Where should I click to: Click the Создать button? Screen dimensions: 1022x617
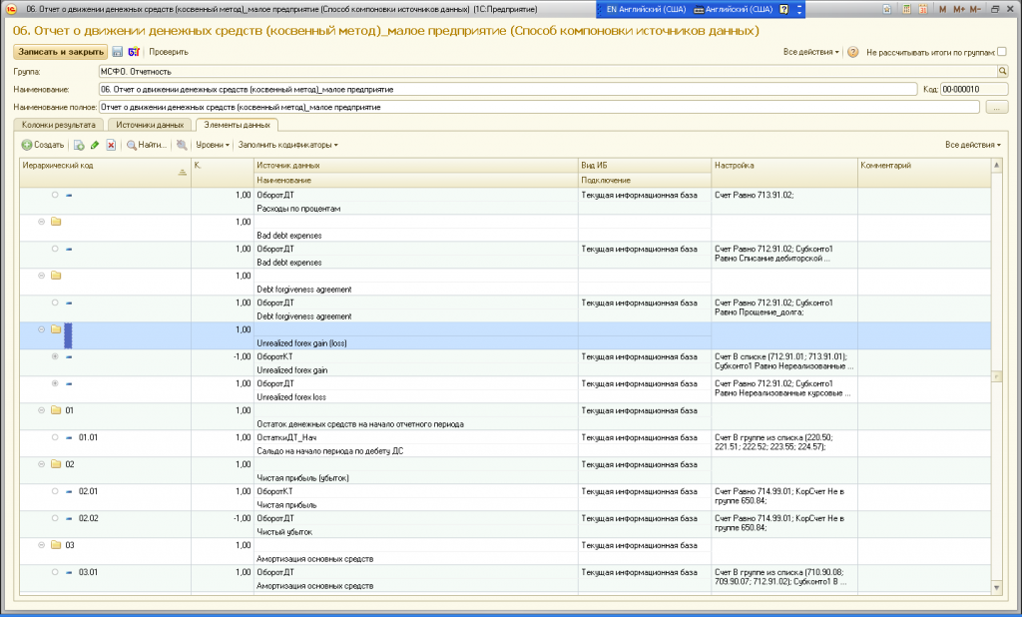[x=43, y=145]
